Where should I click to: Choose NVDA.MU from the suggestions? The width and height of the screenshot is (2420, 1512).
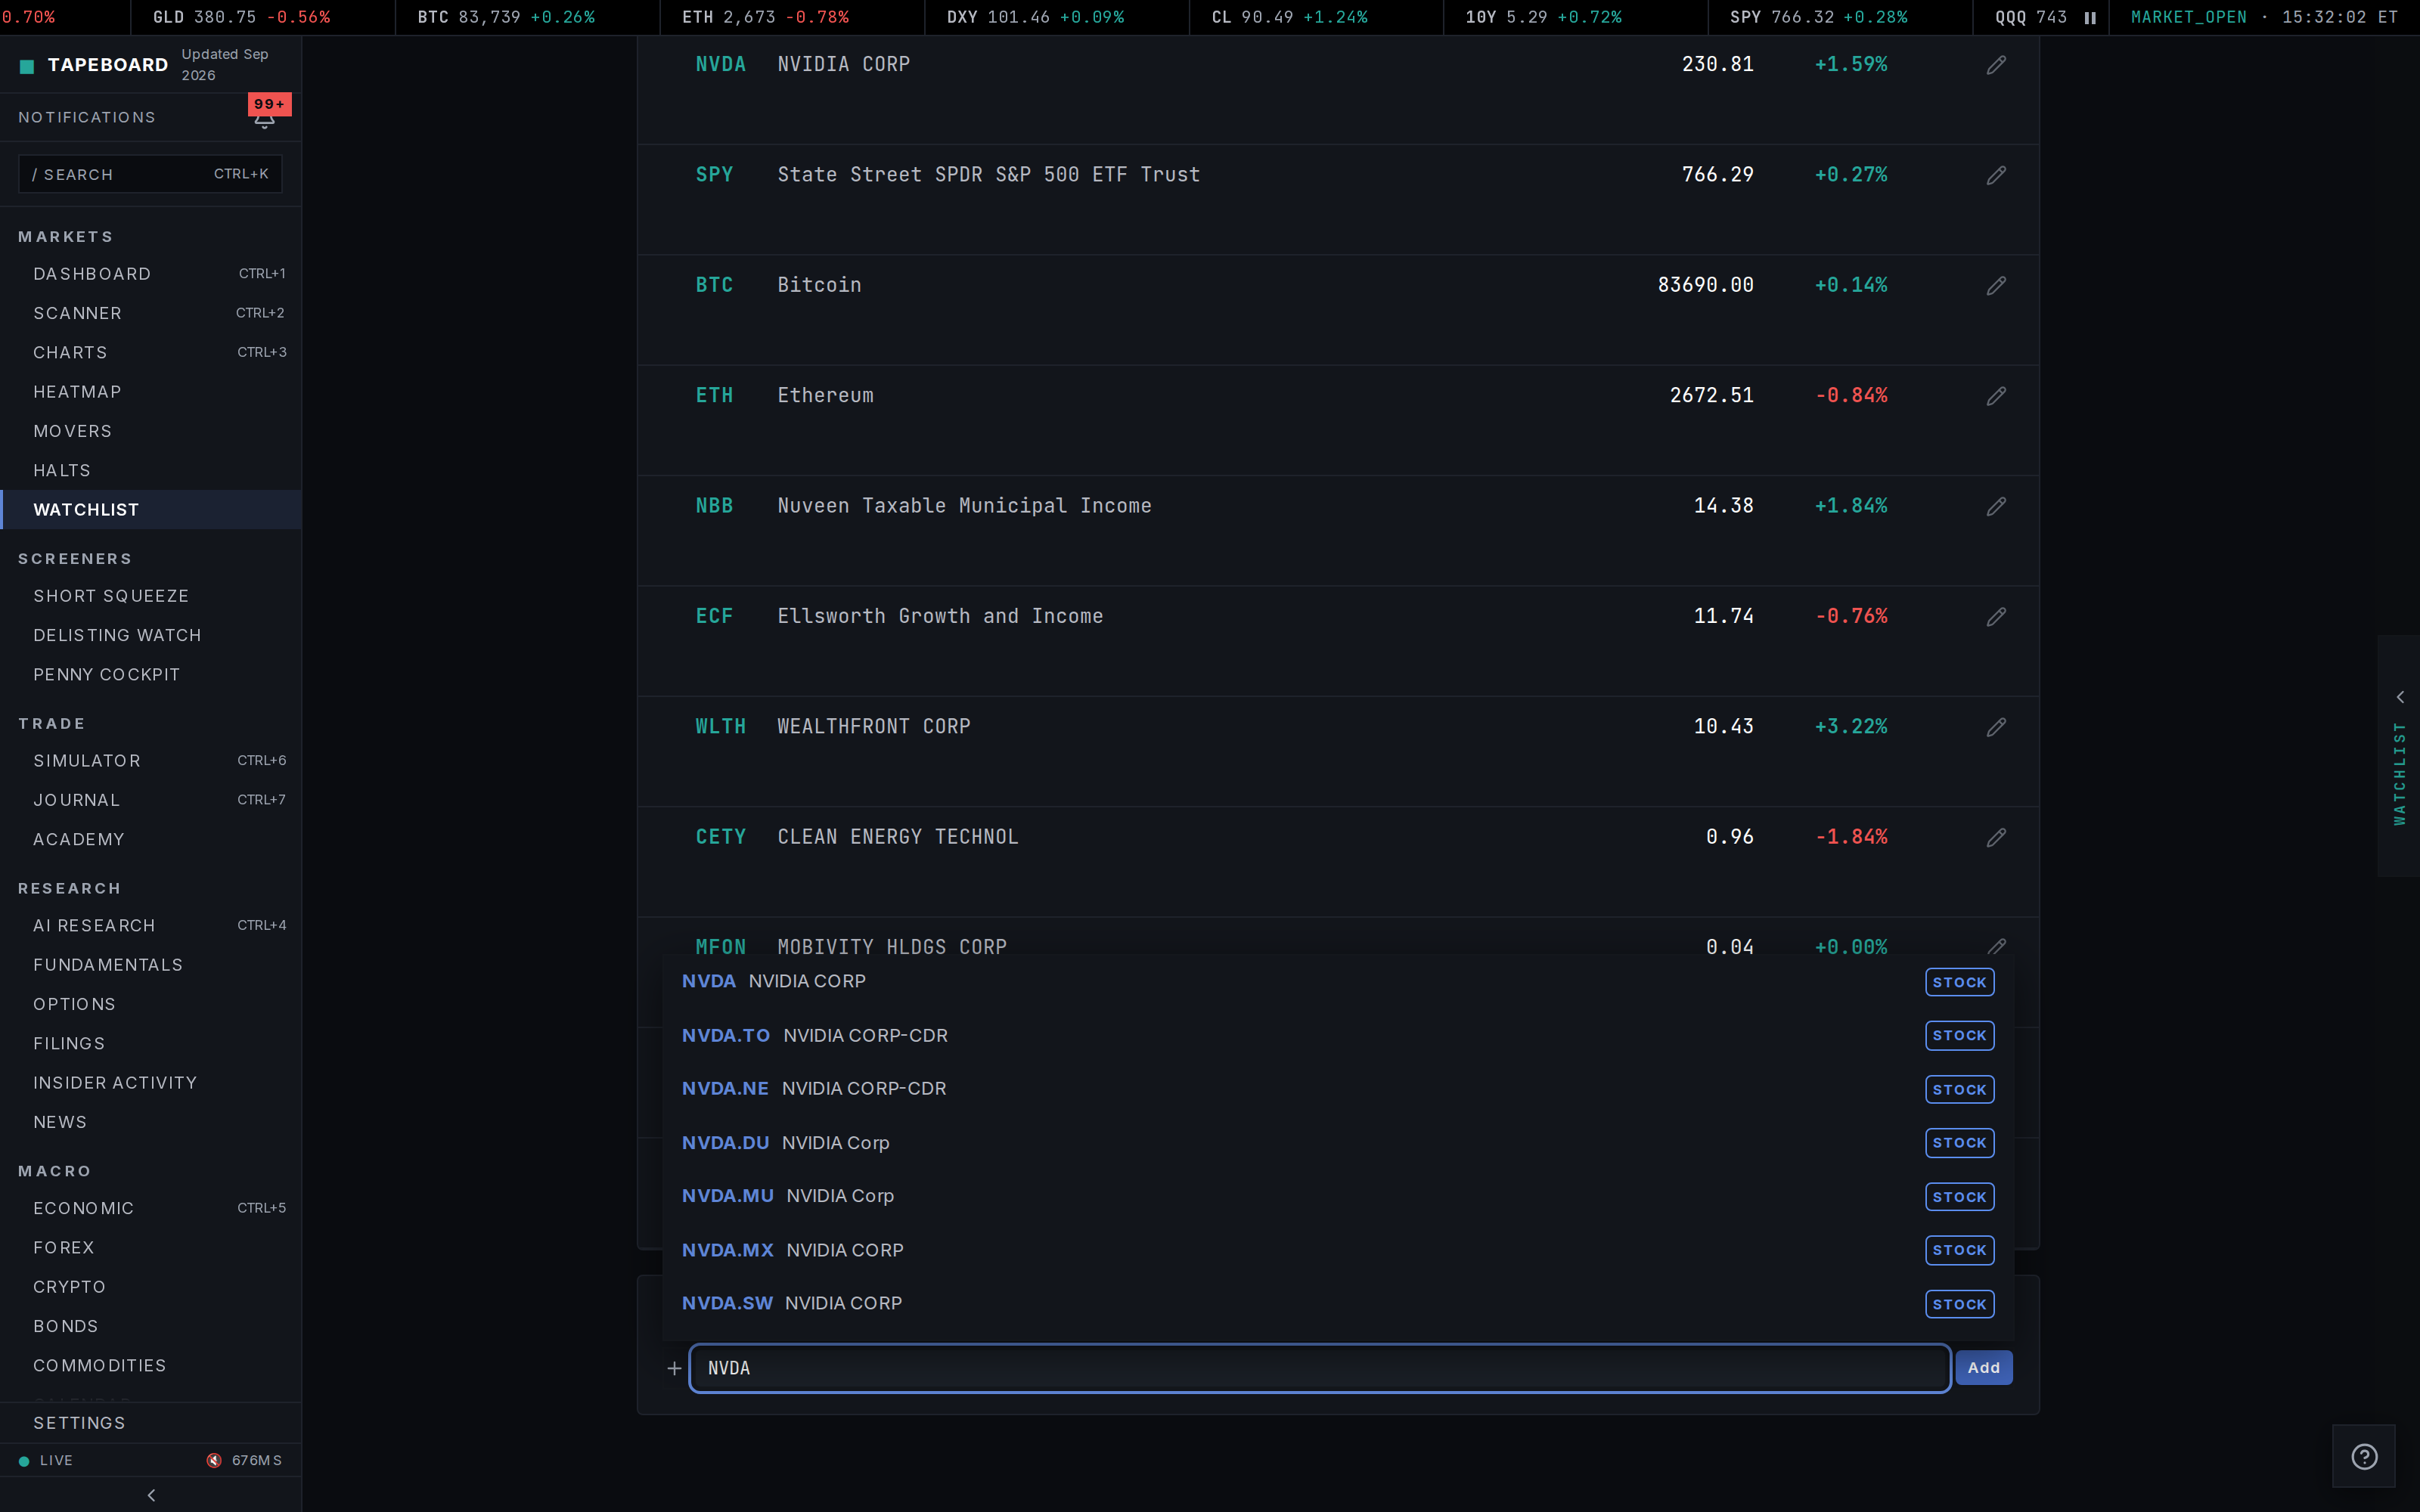click(x=1338, y=1197)
